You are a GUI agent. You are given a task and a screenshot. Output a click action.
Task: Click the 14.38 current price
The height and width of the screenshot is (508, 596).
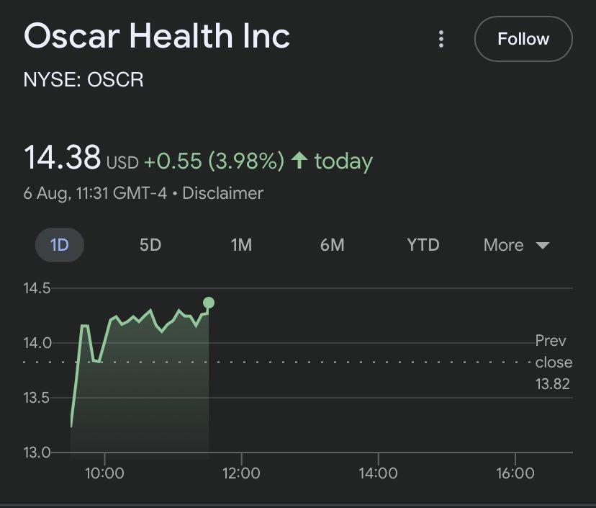pos(62,158)
